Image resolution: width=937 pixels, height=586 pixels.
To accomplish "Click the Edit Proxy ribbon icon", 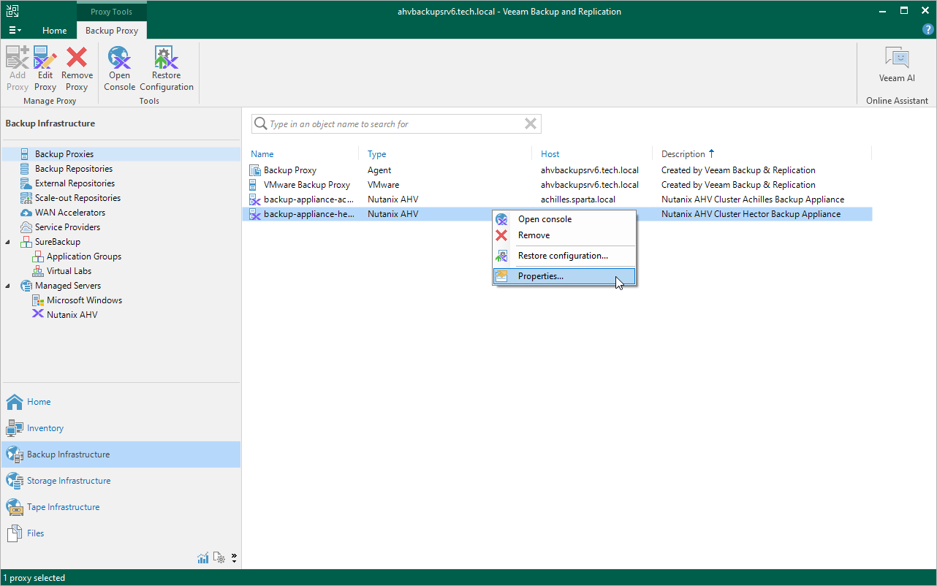I will 45,69.
